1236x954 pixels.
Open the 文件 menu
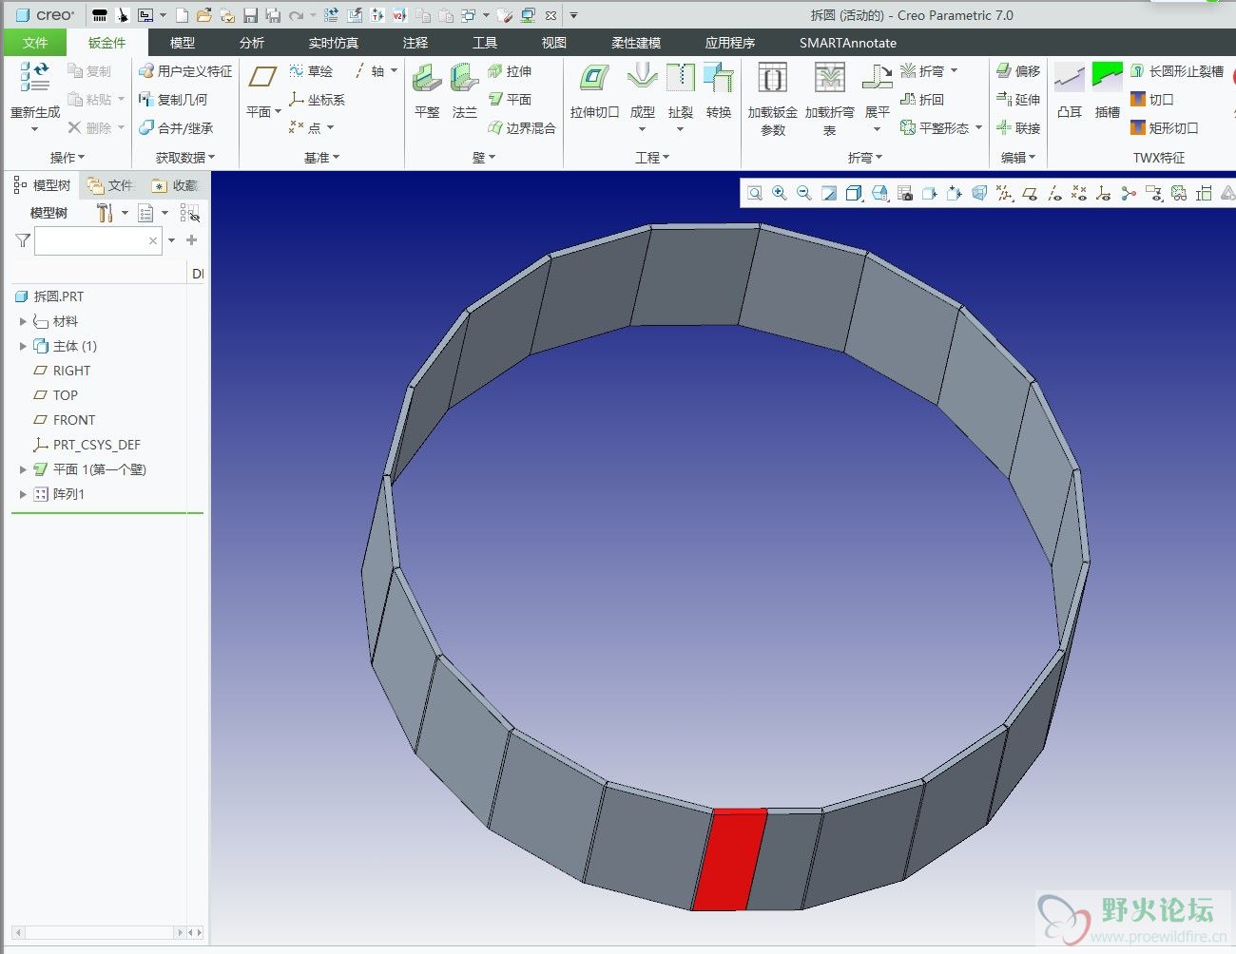[x=35, y=43]
